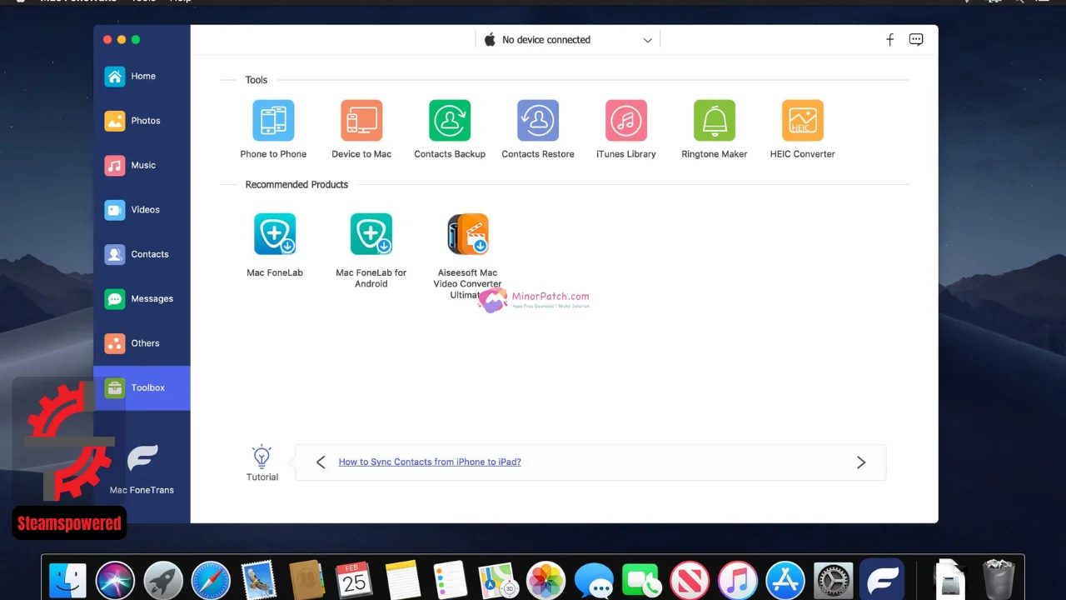Open the Videos section
This screenshot has height=600, width=1066.
pos(142,210)
